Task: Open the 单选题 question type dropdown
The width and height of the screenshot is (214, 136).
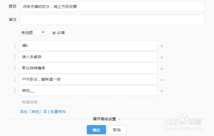Action: pos(33,32)
